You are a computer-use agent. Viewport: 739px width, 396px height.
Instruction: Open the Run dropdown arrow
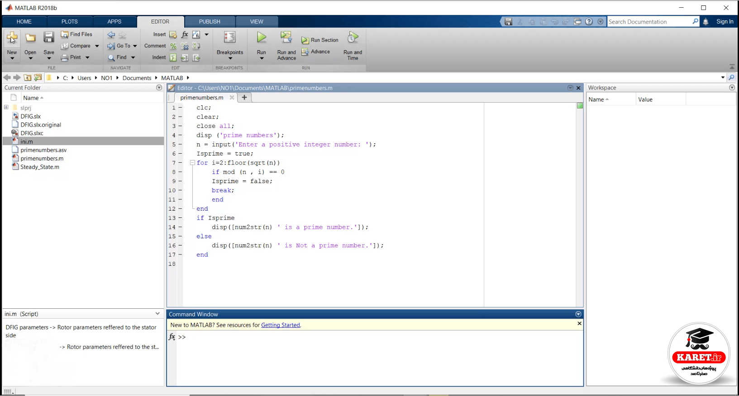(262, 58)
